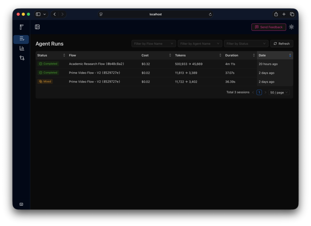Click the app logo icon in sidebar
This screenshot has width=311, height=226.
pyautogui.click(x=21, y=27)
